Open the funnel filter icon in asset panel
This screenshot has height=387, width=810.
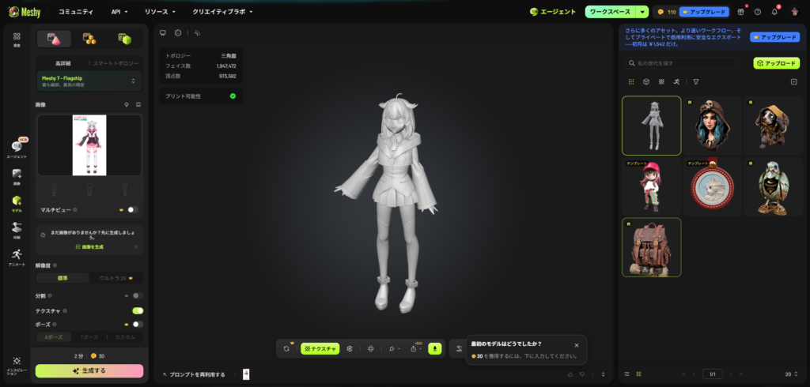click(x=696, y=81)
